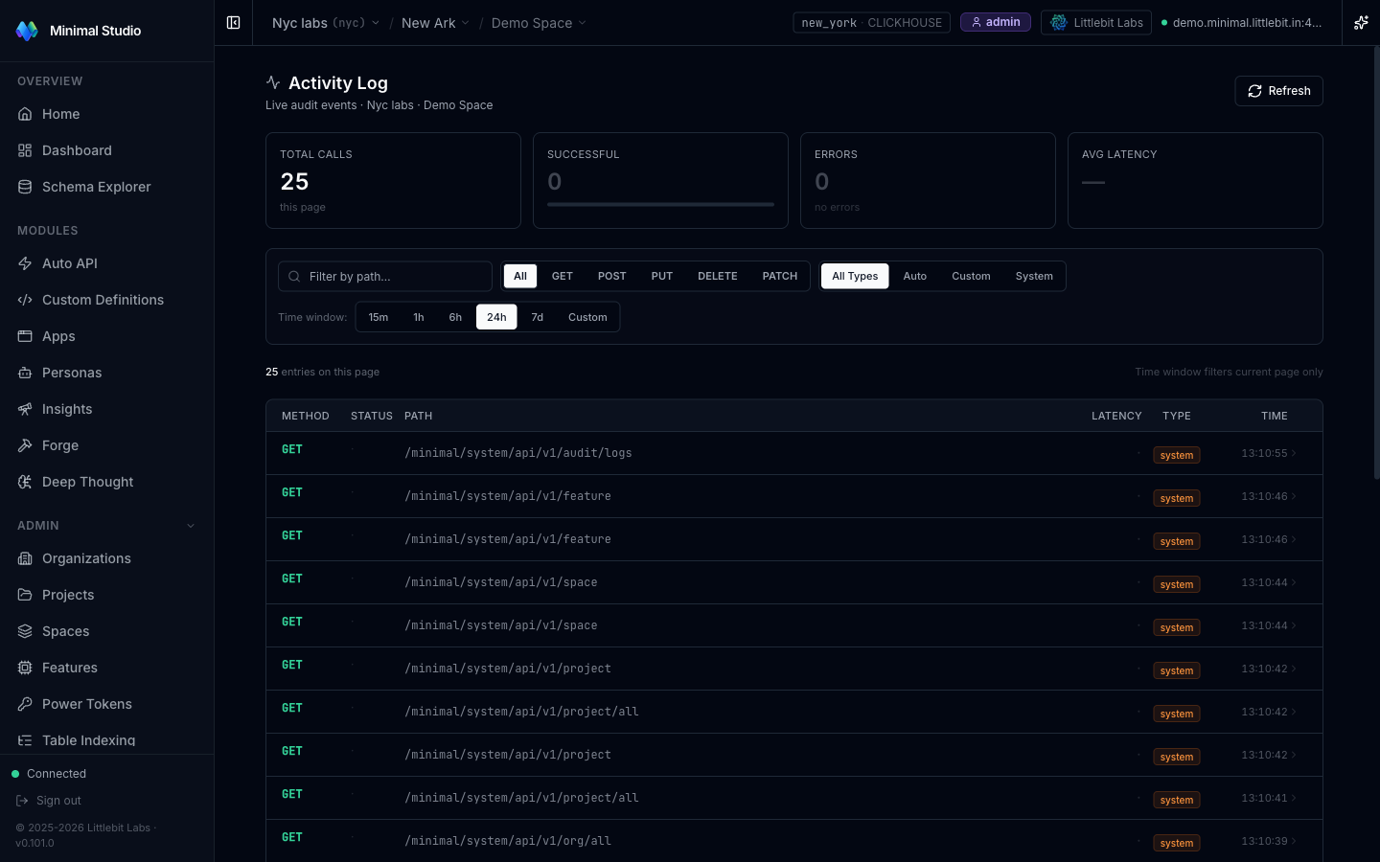Select the 15m time window

(379, 316)
